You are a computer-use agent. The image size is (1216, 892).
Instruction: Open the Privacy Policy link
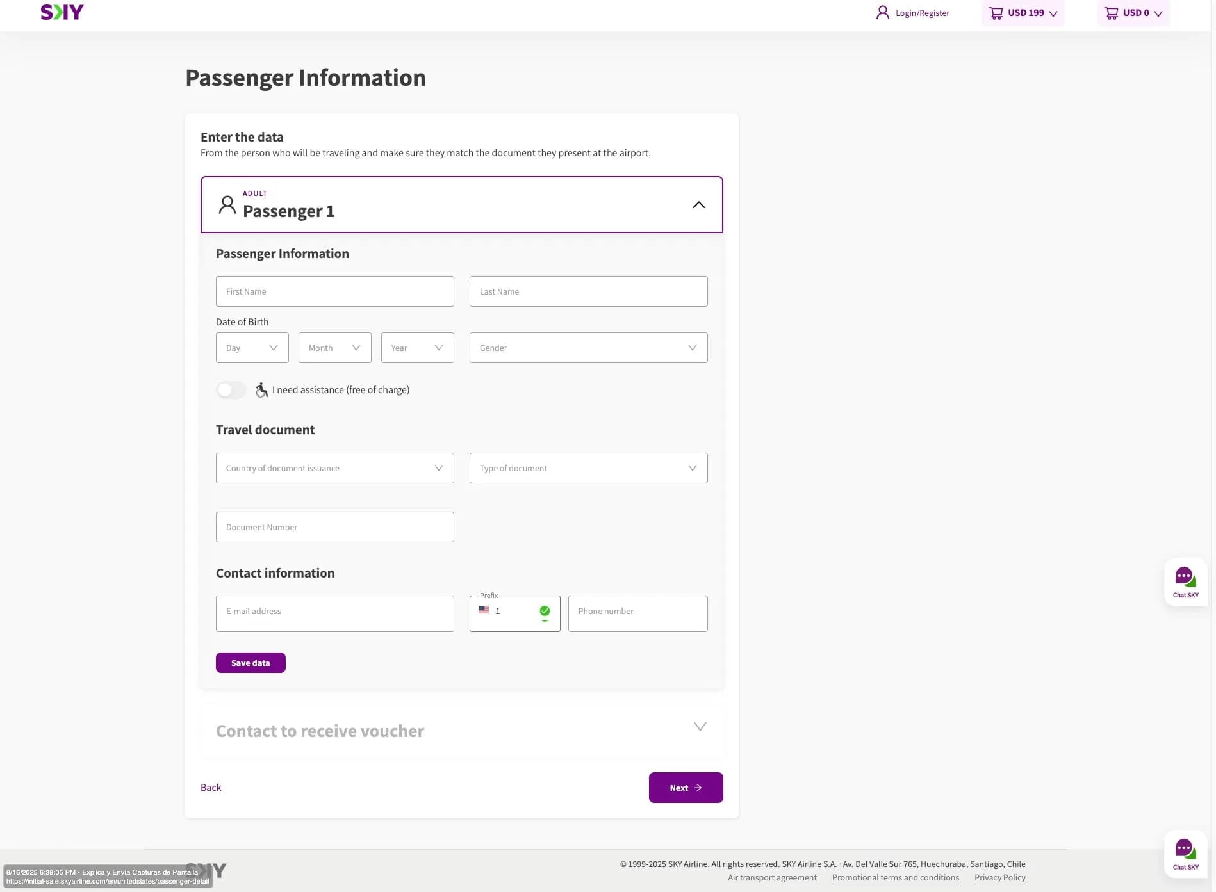pos(999,878)
